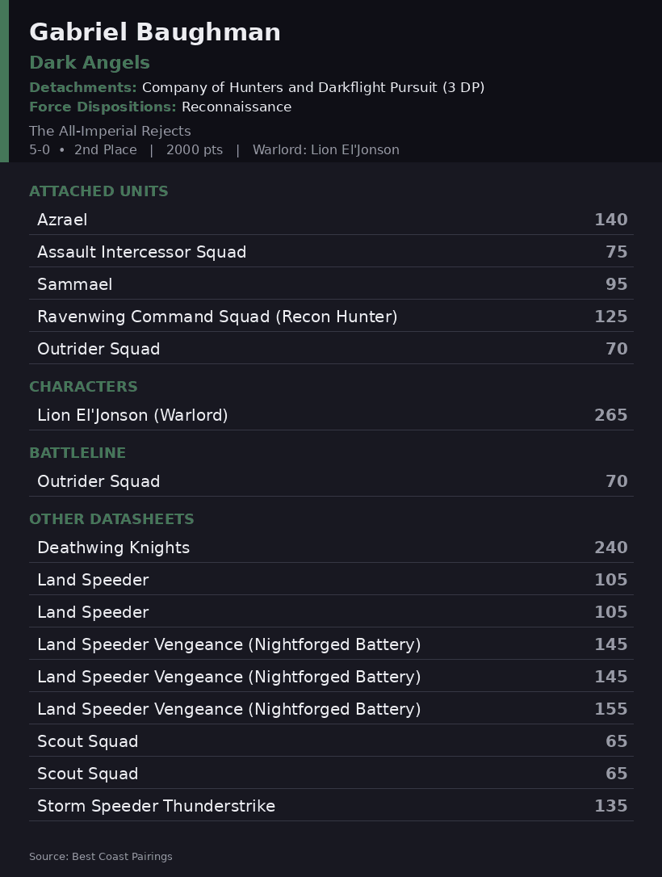Click Lion El'Jonson (Warlord) character row
Screen dimensions: 662x877
click(x=331, y=415)
